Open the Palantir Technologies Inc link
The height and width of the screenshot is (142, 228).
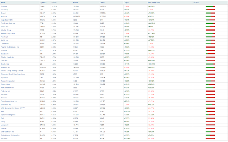[10, 47]
